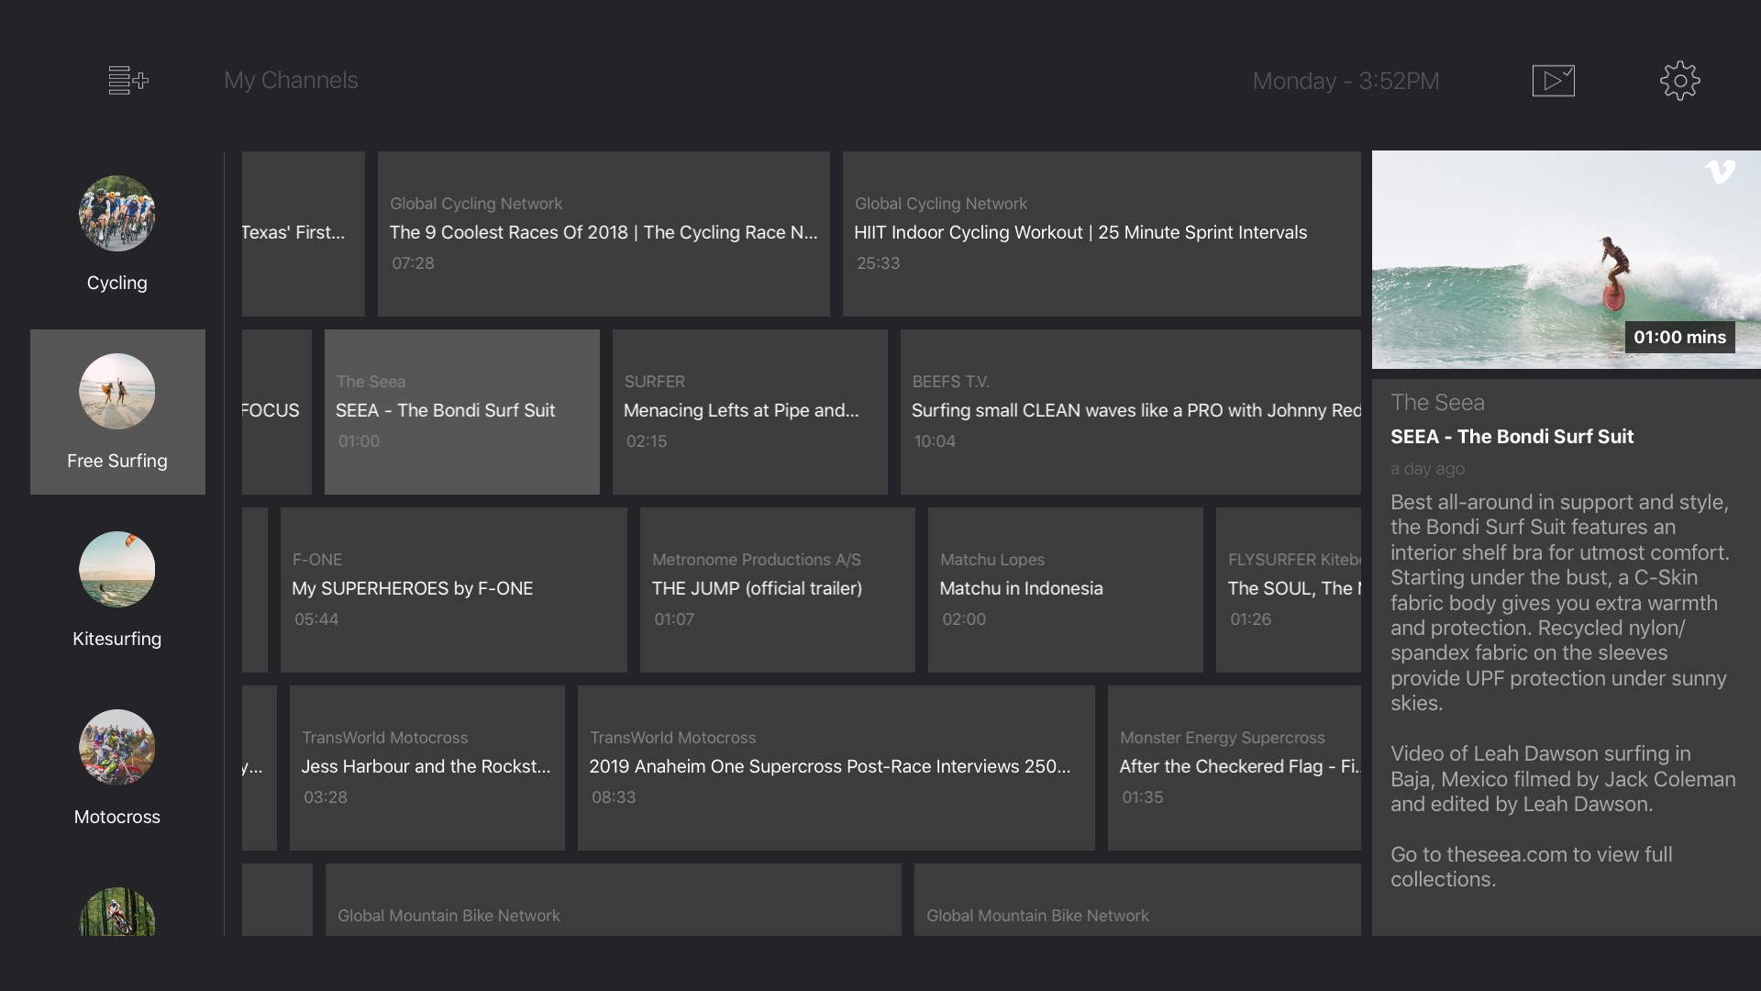Click the add channel list icon
Viewport: 1761px width, 991px height.
click(x=127, y=81)
